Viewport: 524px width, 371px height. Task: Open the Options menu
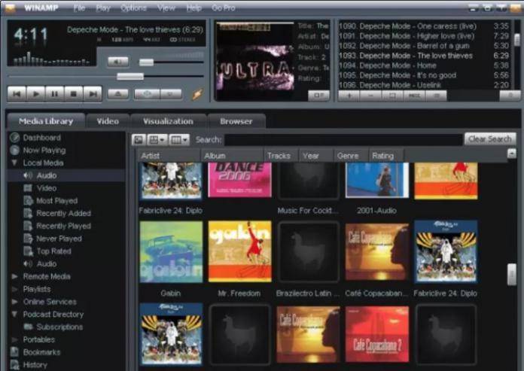point(133,8)
